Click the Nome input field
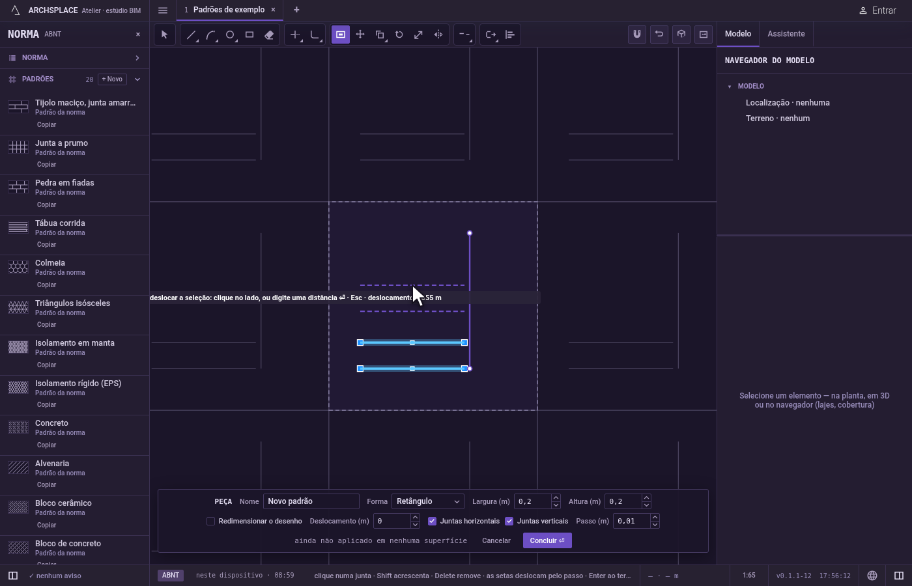This screenshot has width=912, height=586. (311, 501)
